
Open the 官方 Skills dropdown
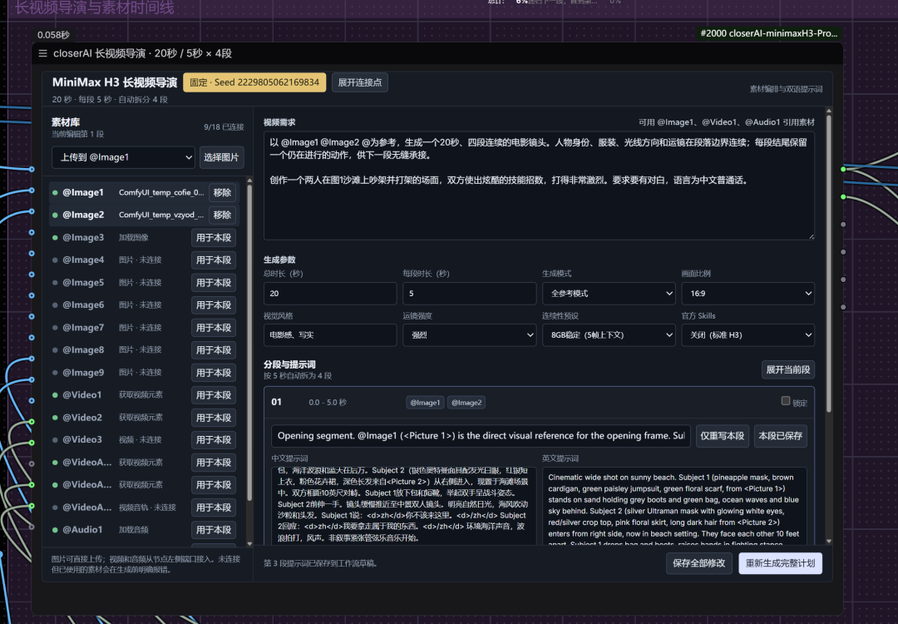[x=748, y=335]
